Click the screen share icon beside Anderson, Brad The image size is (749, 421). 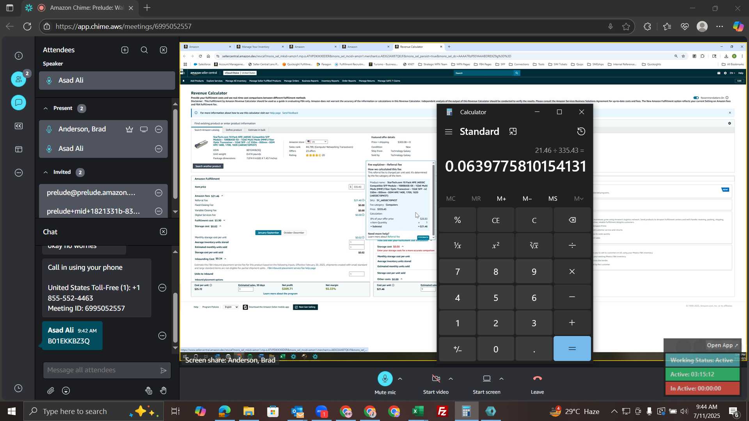point(144,129)
